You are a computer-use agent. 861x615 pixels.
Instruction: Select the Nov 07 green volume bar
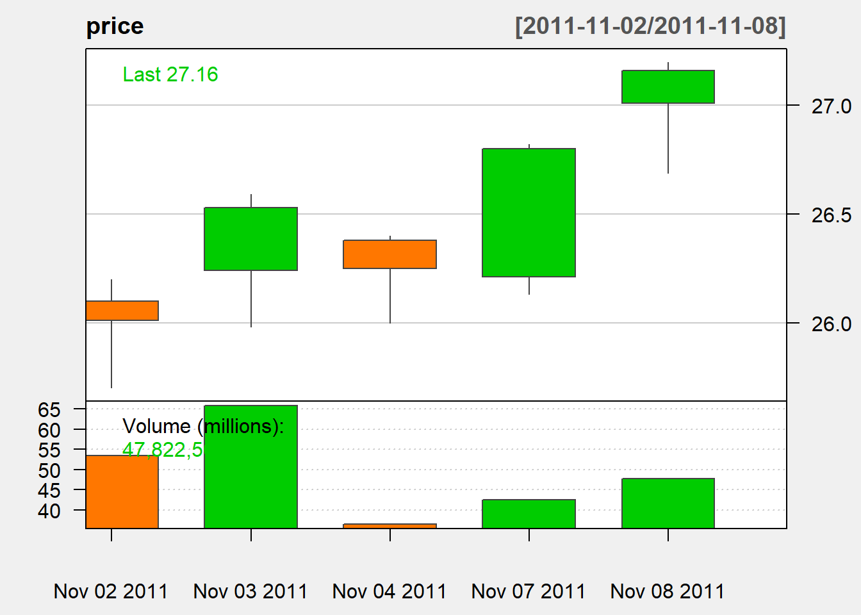point(529,514)
